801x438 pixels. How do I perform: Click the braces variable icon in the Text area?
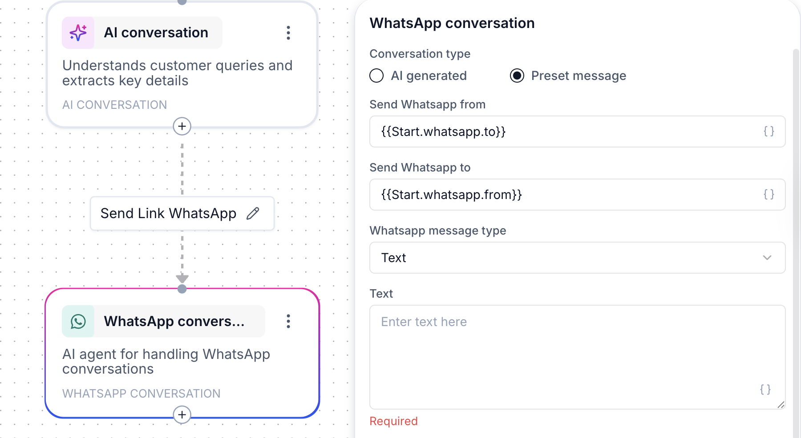(x=765, y=390)
